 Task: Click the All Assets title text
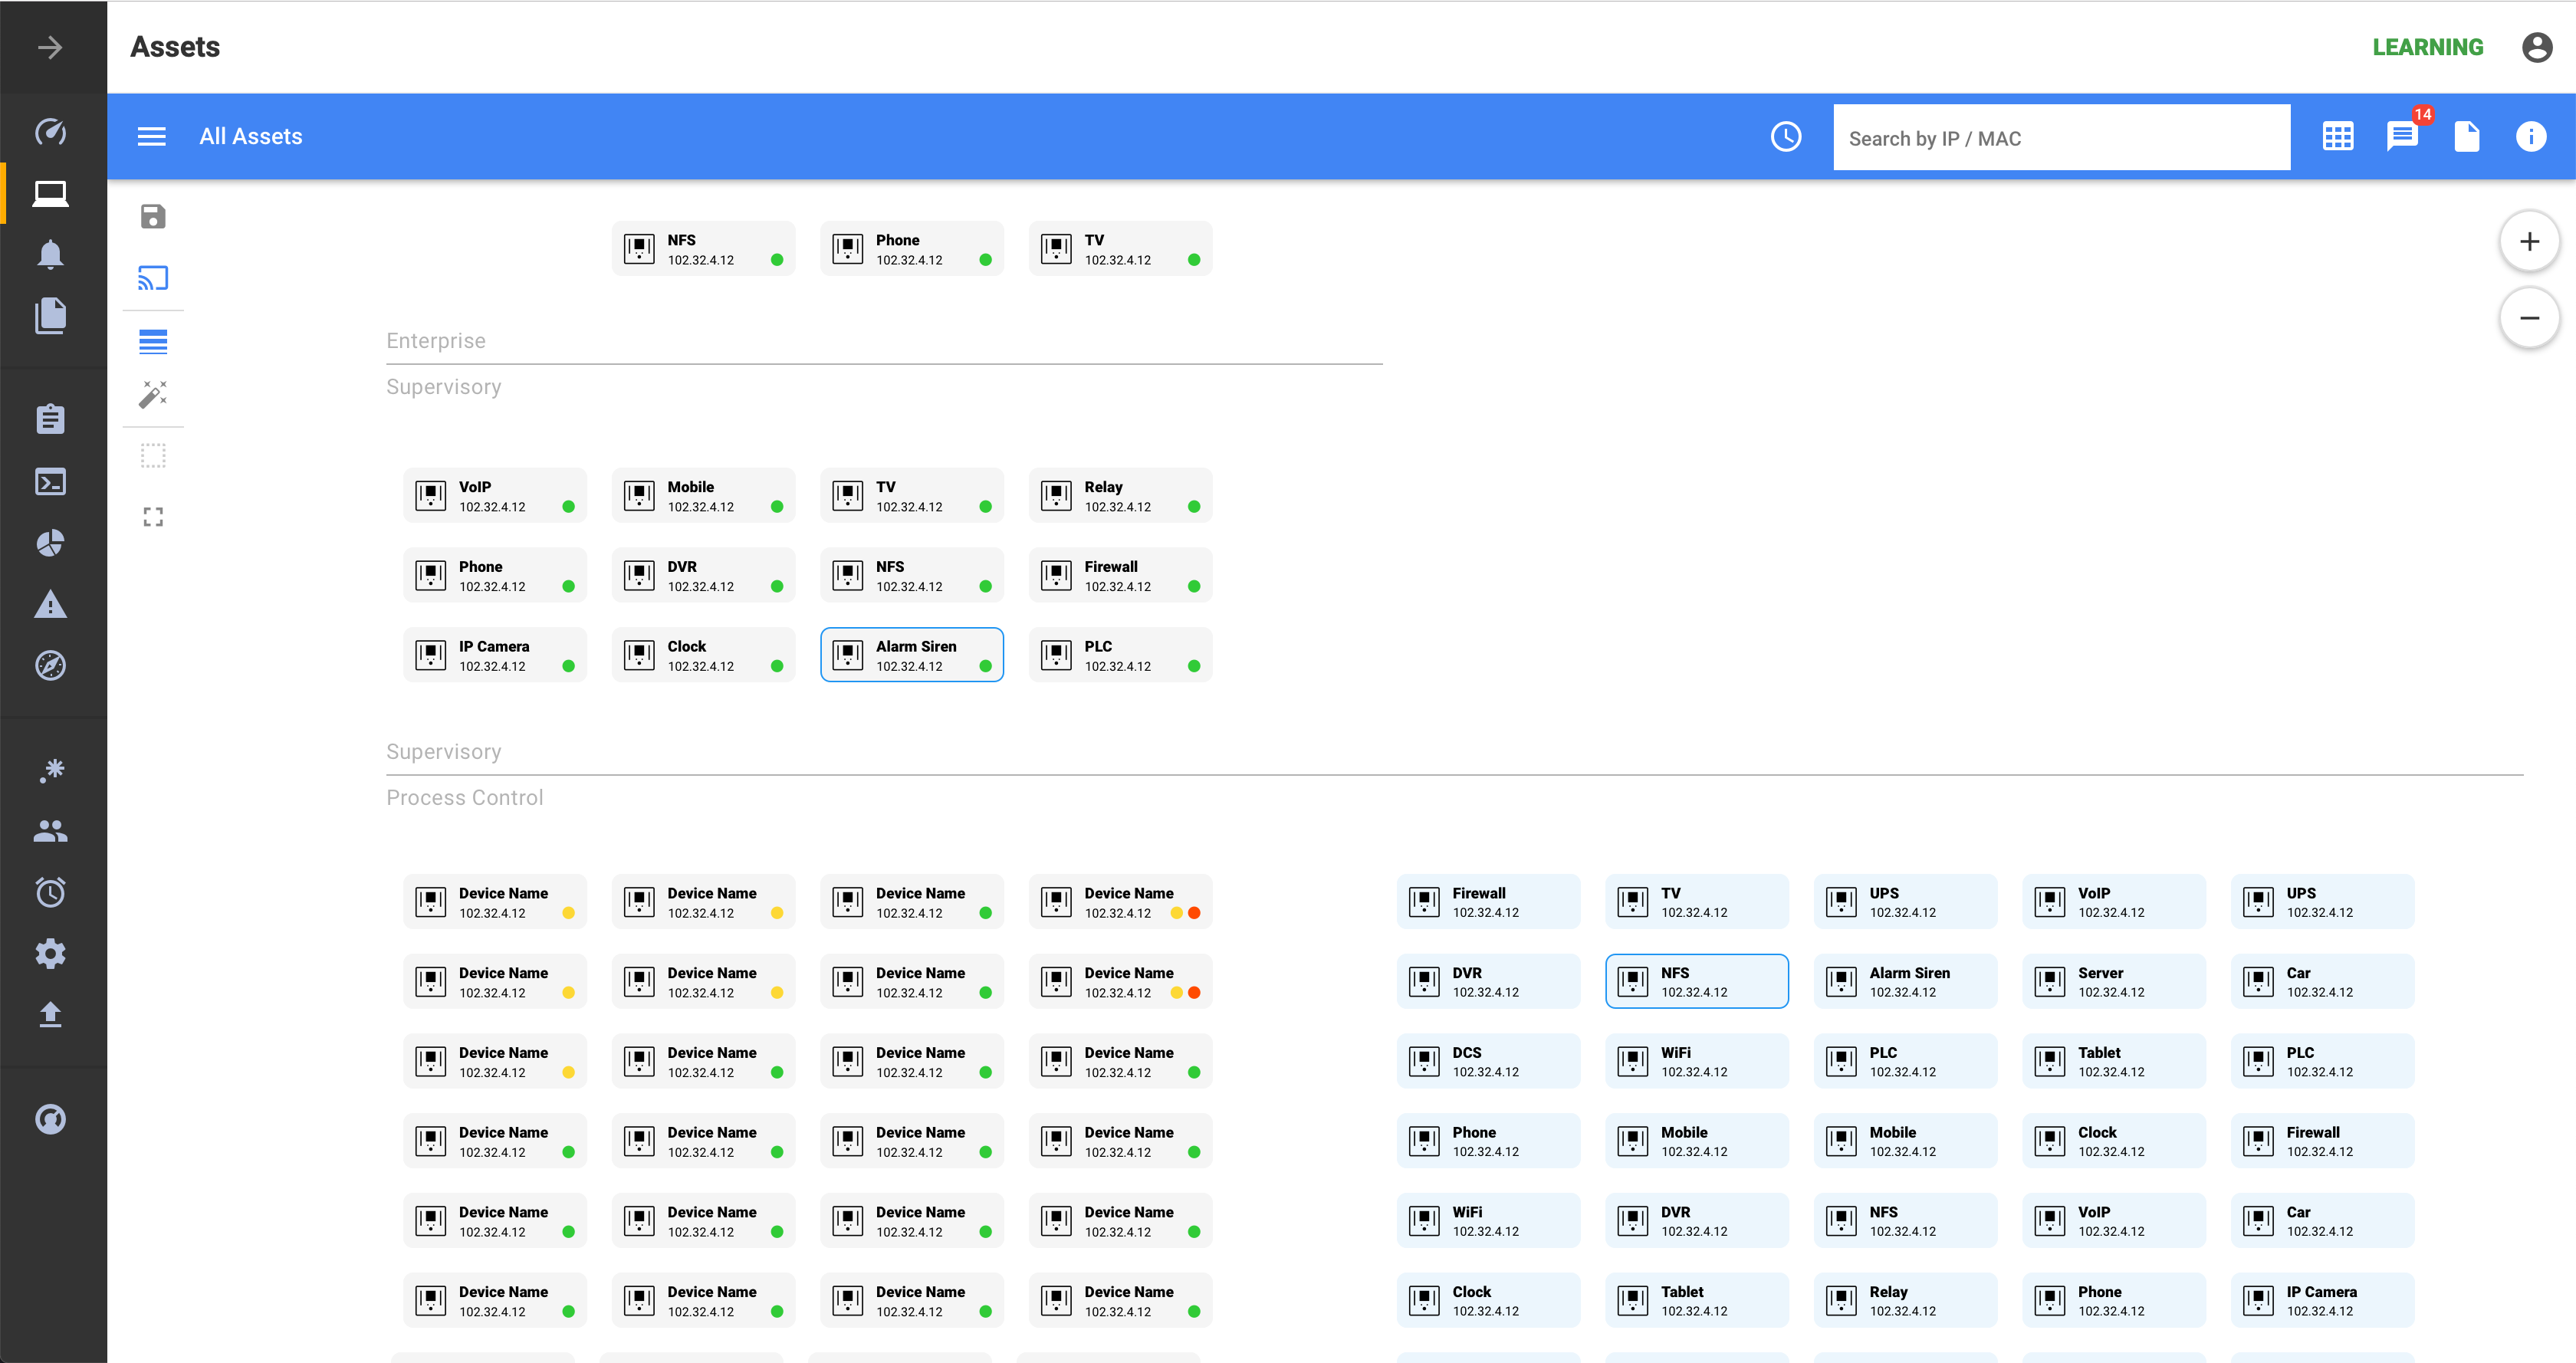click(x=251, y=137)
